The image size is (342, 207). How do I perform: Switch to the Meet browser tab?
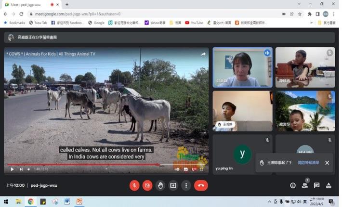pyautogui.click(x=24, y=4)
